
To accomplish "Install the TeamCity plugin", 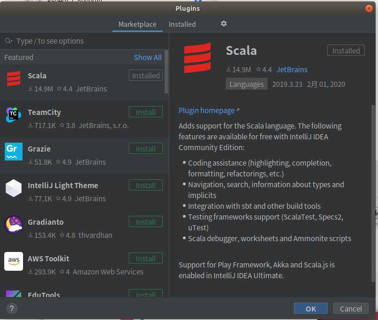I will (x=146, y=112).
